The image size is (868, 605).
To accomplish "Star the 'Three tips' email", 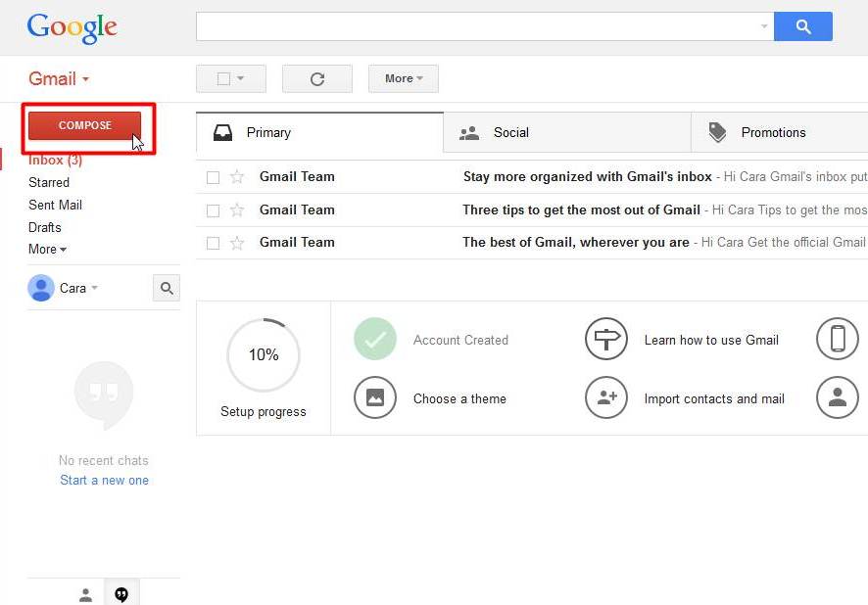I will [x=237, y=210].
